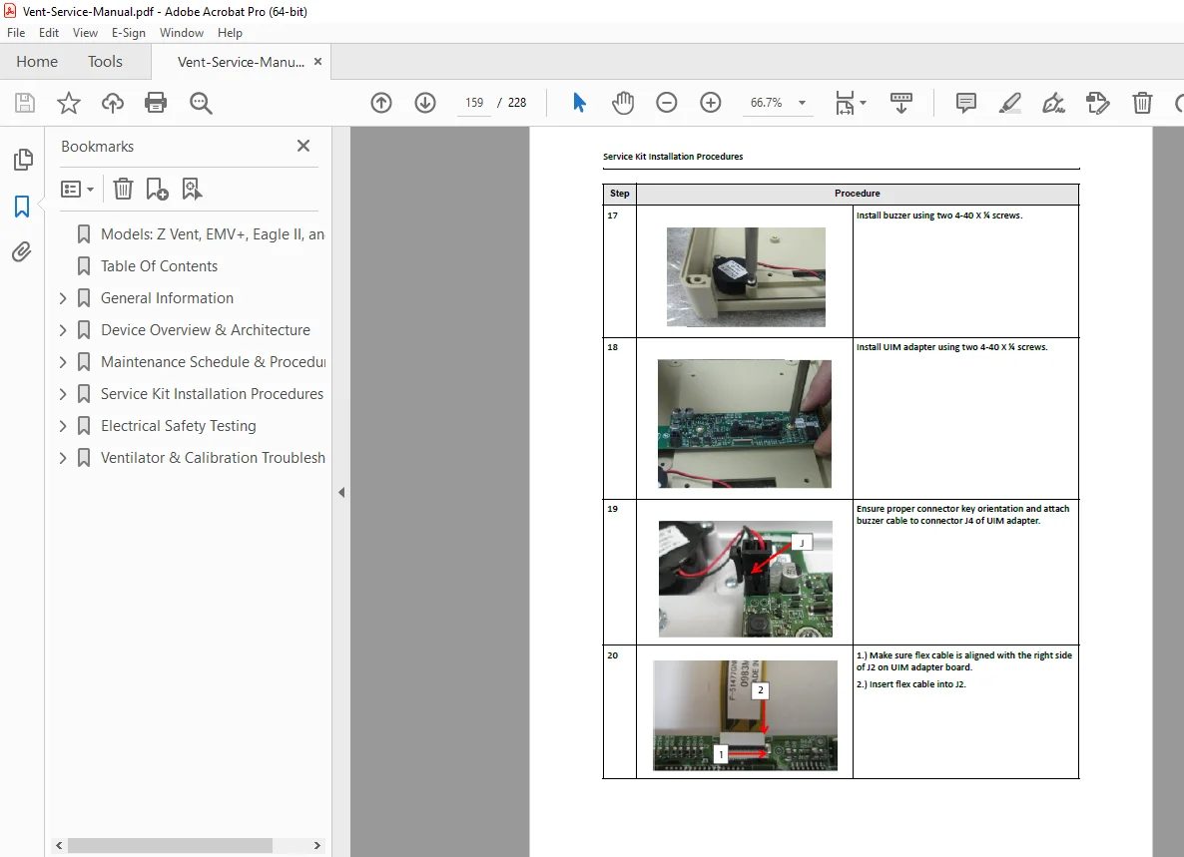Click the step 18 UIM adapter photo
The height and width of the screenshot is (857, 1184).
pyautogui.click(x=745, y=423)
